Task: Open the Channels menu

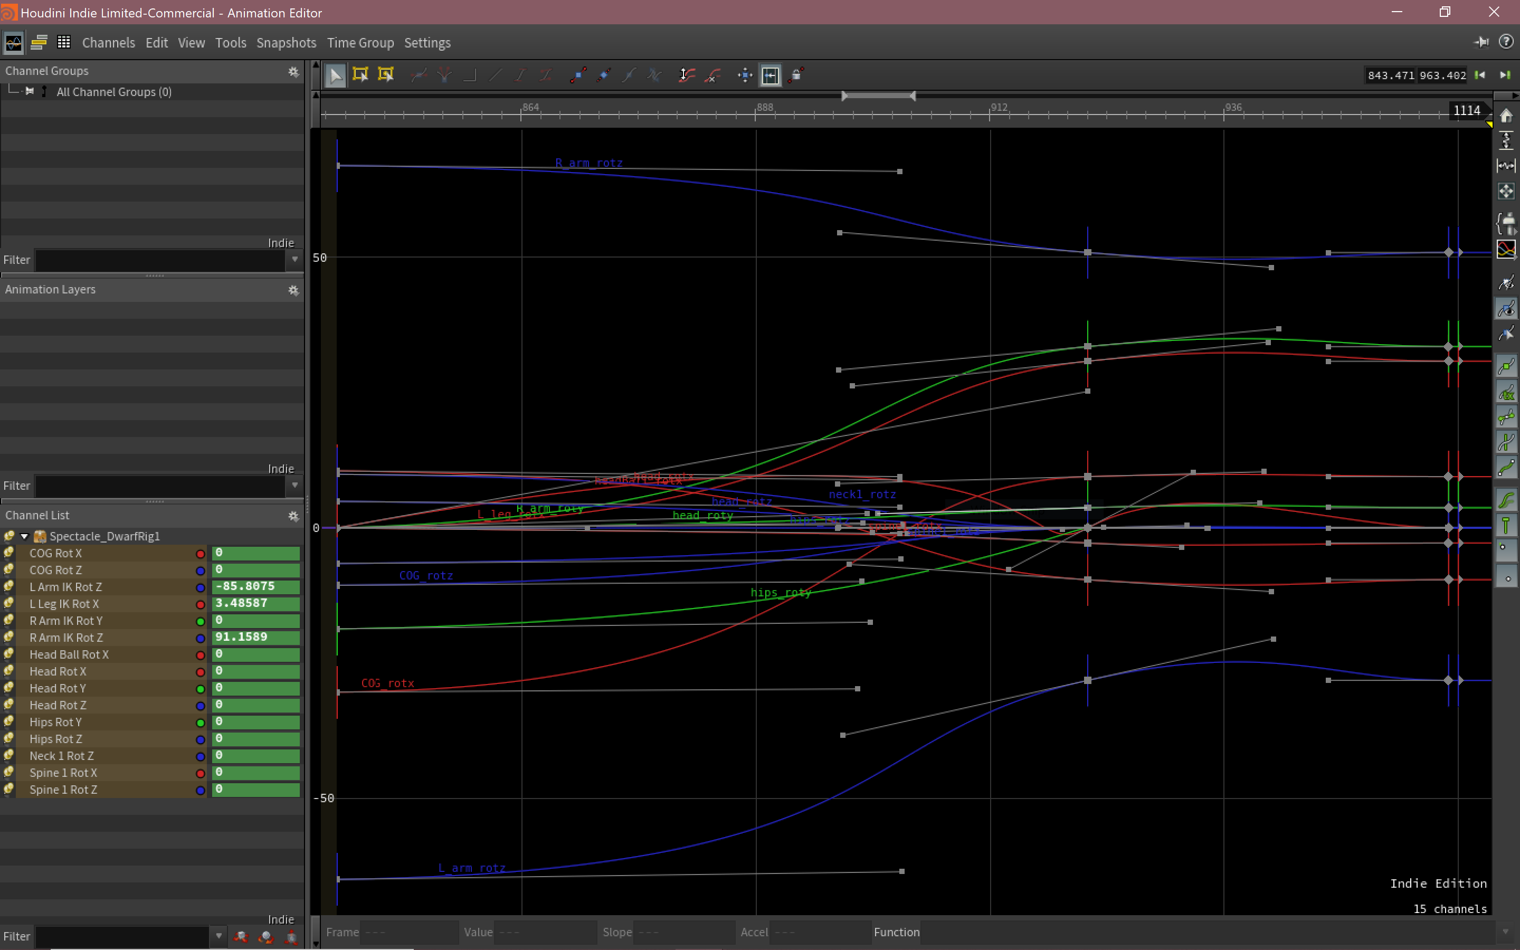Action: (109, 43)
